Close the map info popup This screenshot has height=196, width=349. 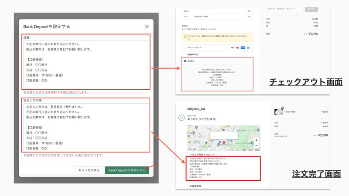[236, 133]
